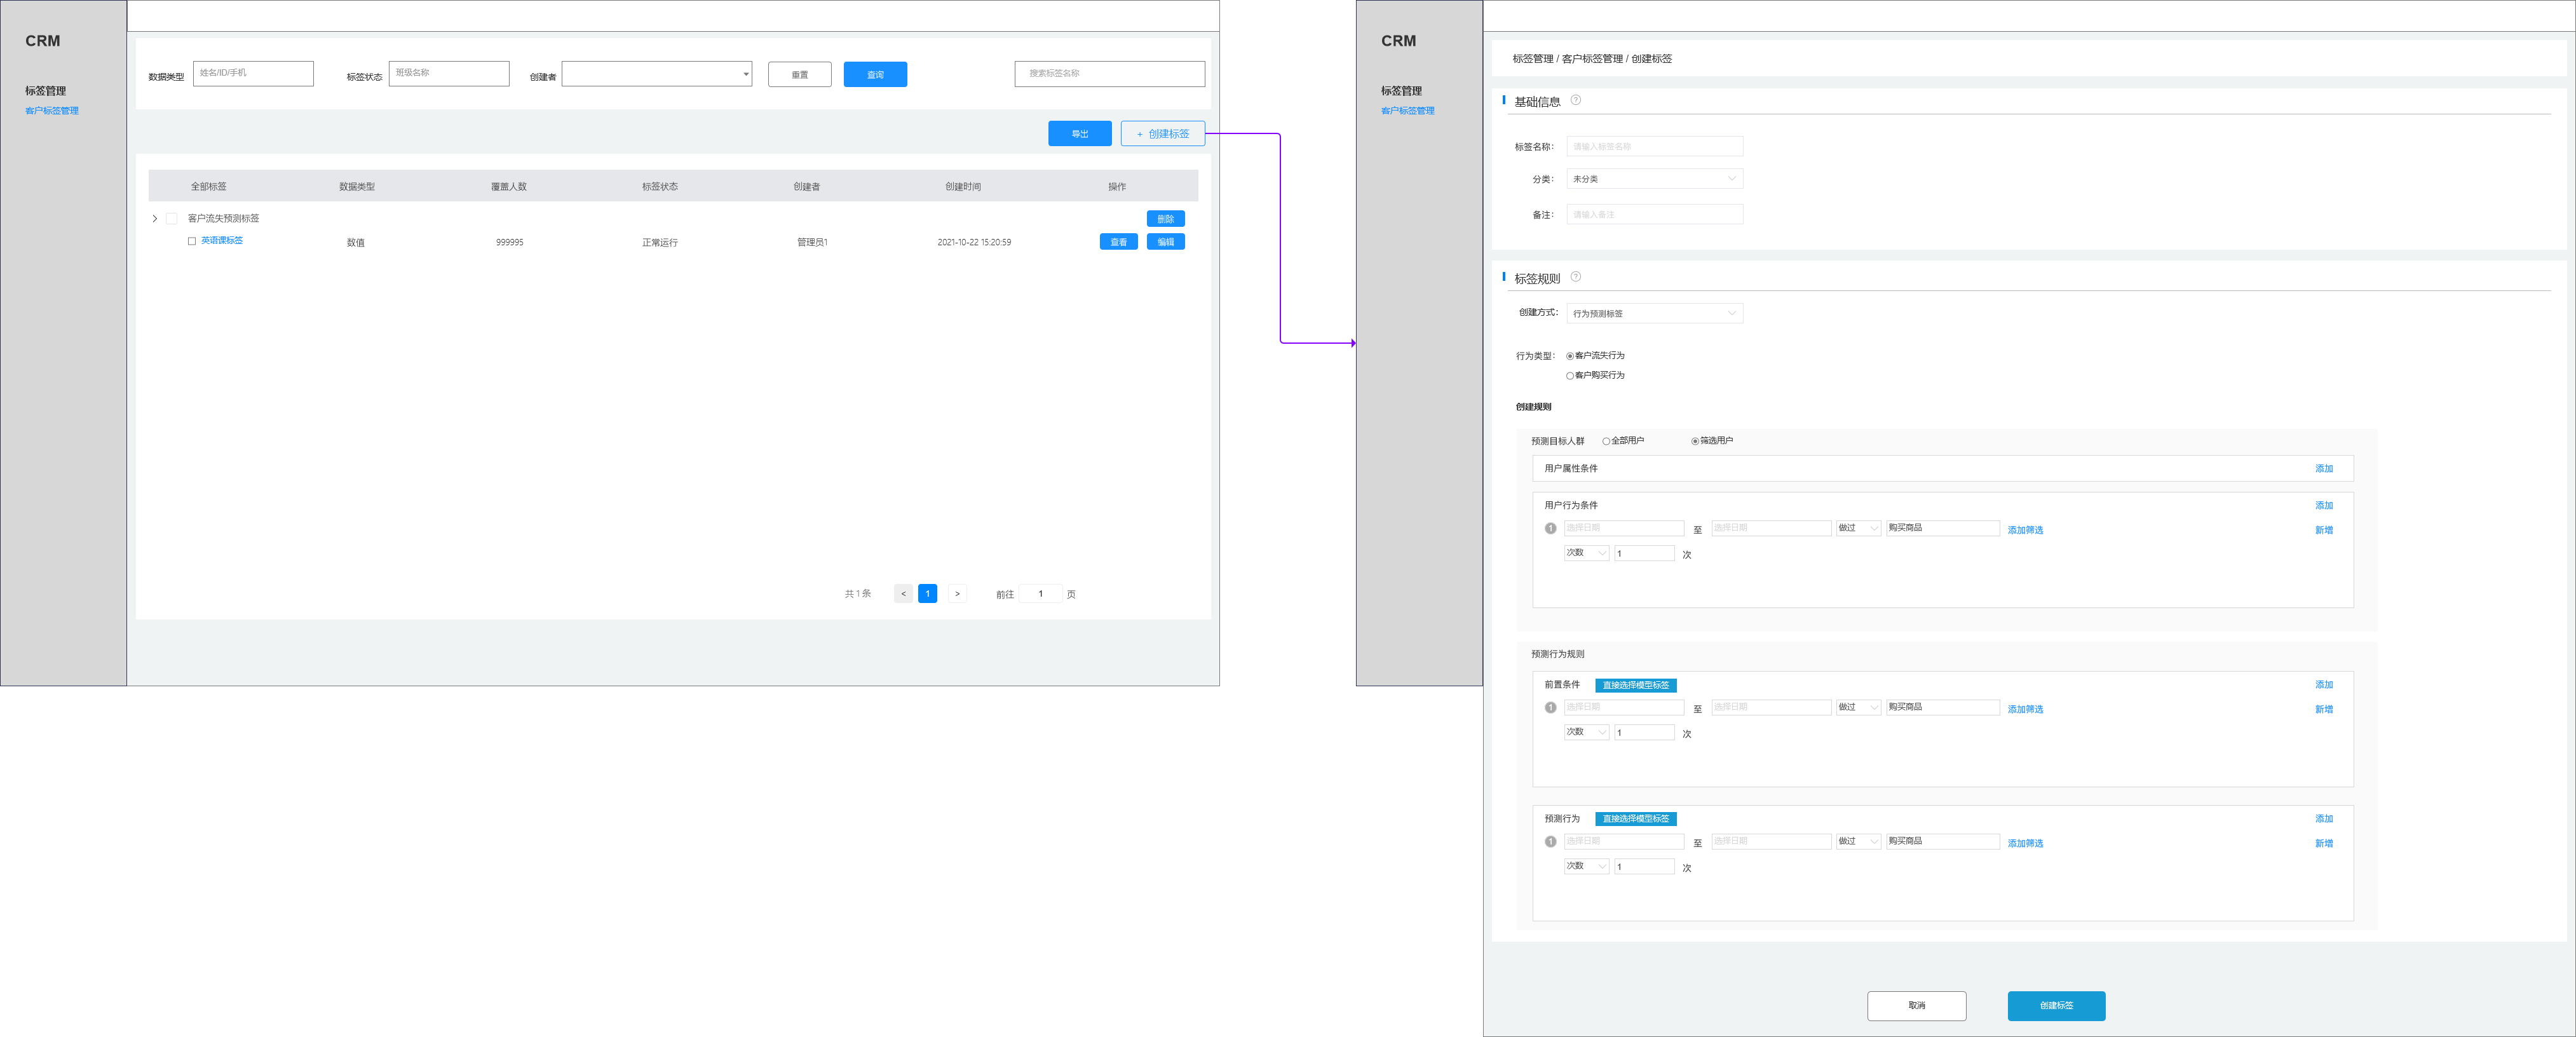2576x1037 pixels.
Task: Go to next page with the > arrow
Action: (x=957, y=594)
